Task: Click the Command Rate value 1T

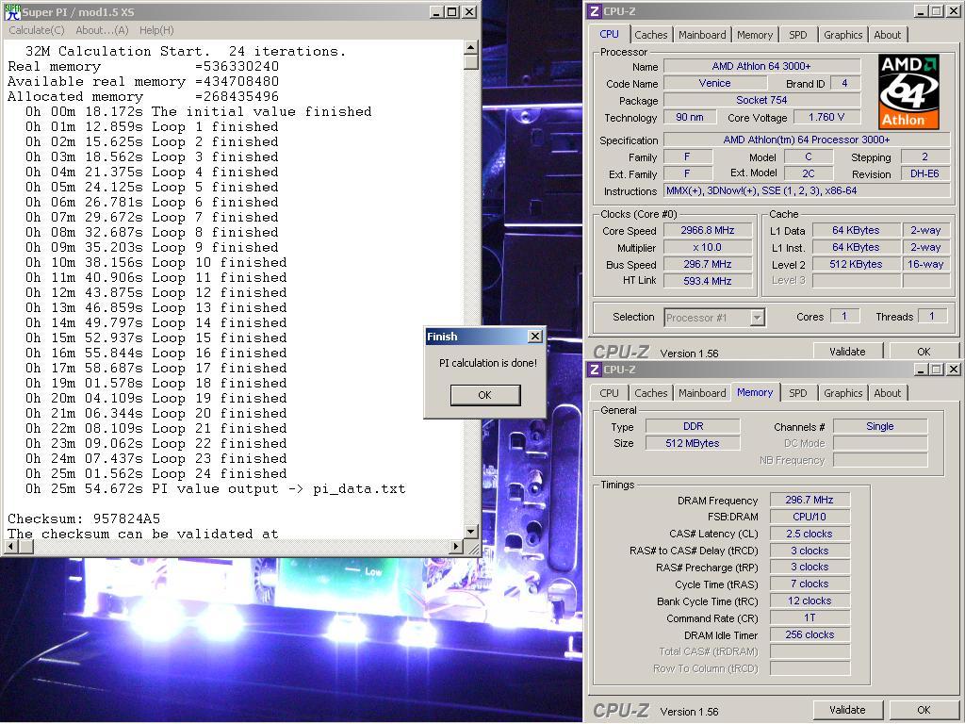Action: pos(810,617)
